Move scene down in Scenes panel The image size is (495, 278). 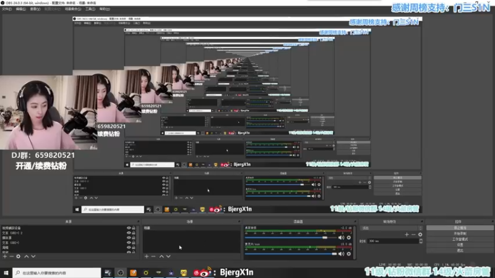tap(168, 256)
